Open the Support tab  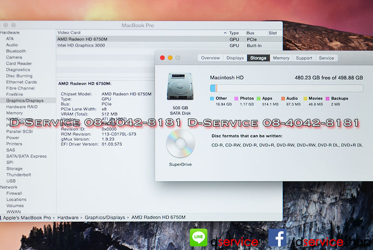tap(304, 58)
